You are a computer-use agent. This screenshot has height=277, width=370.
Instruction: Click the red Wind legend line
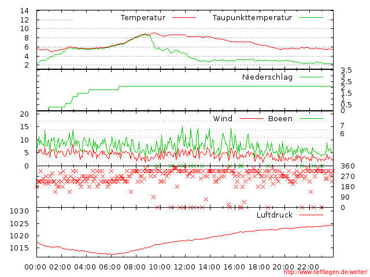[x=251, y=119]
